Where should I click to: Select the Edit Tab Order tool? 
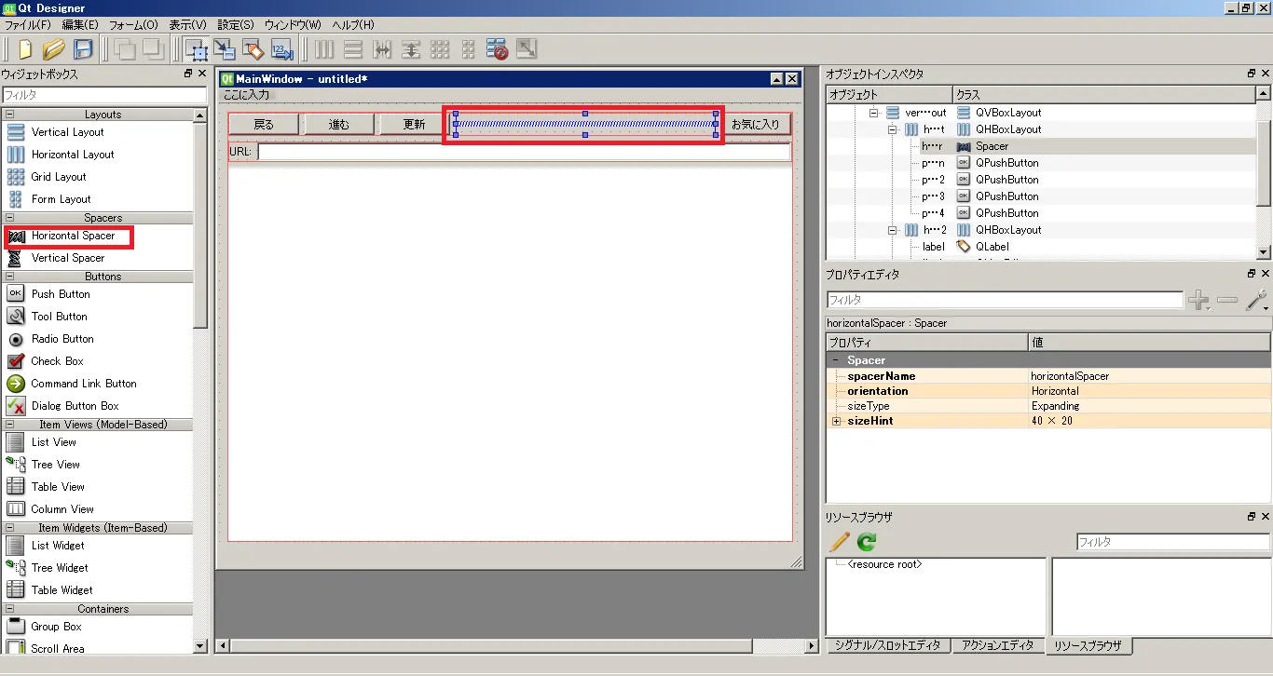click(282, 49)
